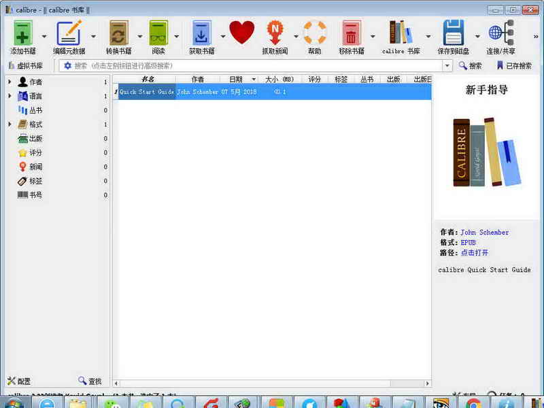Open the search history dropdown

(447, 65)
